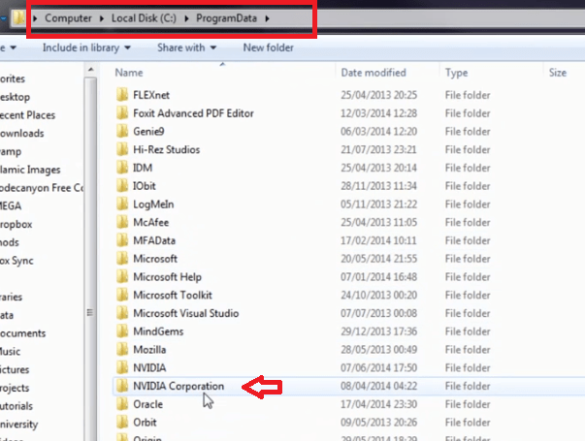Click the address bar folder icon

coord(18,17)
